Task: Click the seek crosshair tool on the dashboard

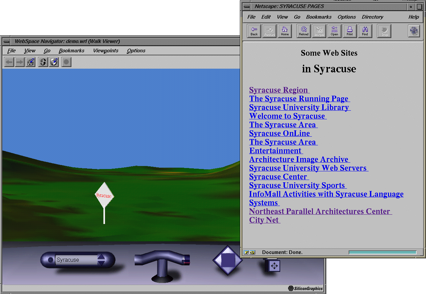Action: tap(274, 266)
